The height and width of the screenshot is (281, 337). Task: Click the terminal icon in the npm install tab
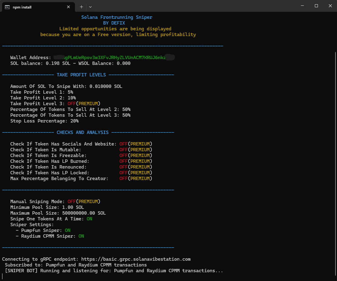tap(7, 7)
